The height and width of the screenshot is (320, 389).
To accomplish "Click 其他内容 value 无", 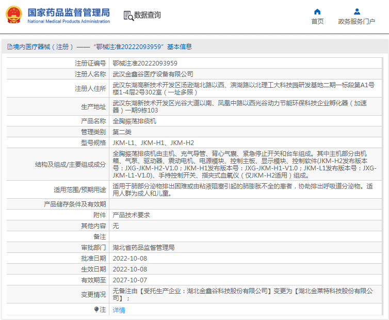I will click(116, 226).
